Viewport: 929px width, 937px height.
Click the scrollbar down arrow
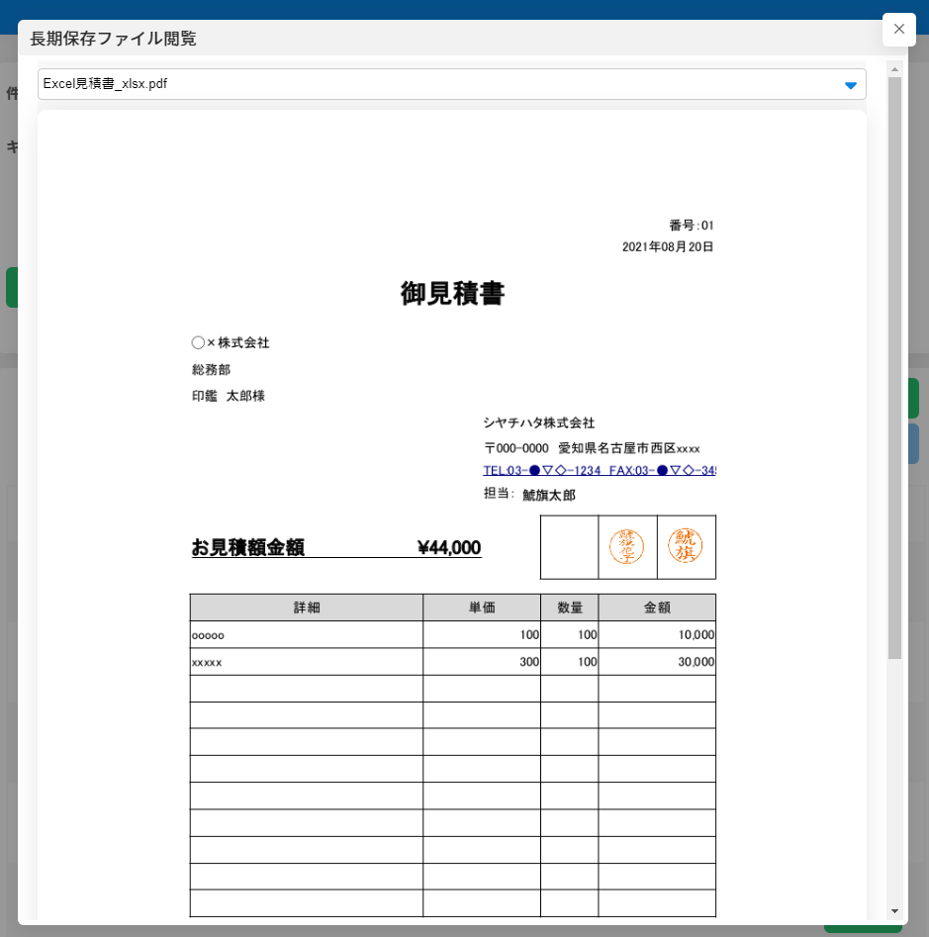pyautogui.click(x=894, y=910)
